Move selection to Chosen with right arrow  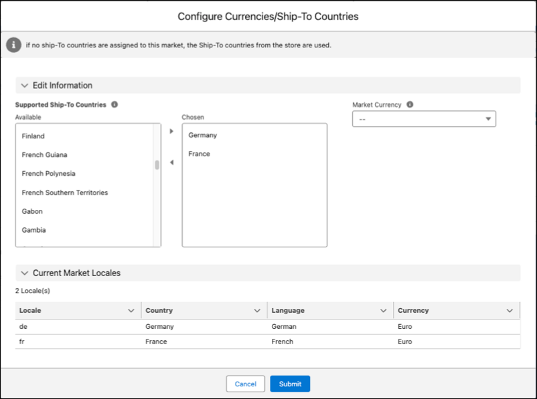(171, 131)
